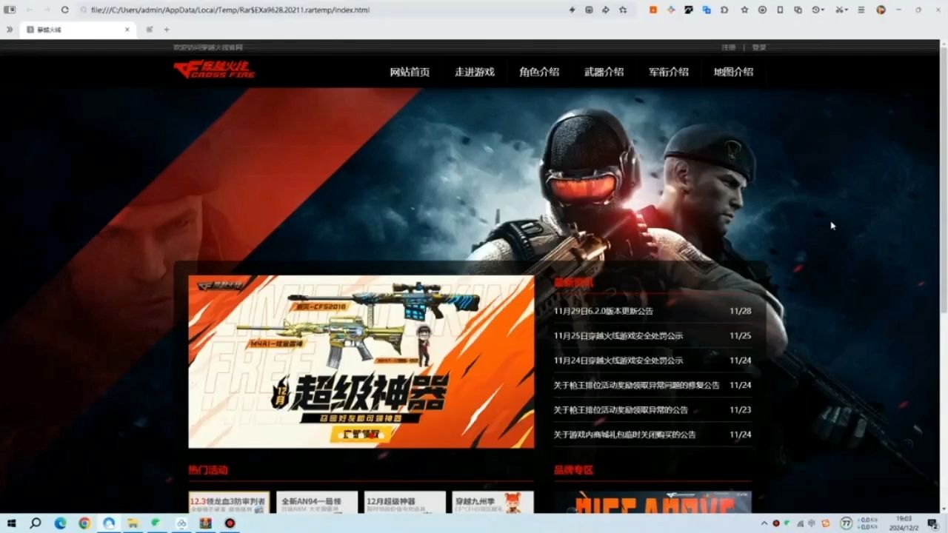Click the 注册 link at top right
Viewport: 948px width, 533px height.
coord(729,47)
